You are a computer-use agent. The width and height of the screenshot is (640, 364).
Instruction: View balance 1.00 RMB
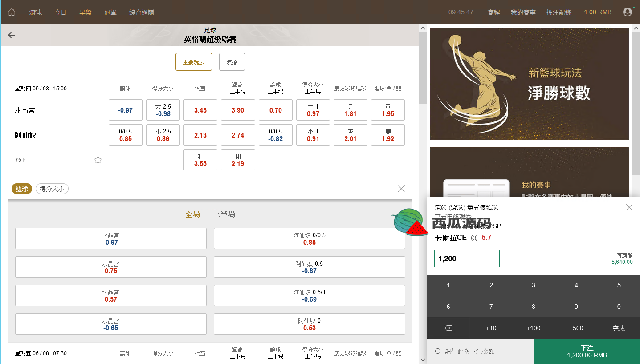coord(598,12)
